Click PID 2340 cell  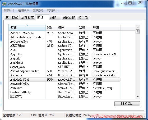click(50, 46)
